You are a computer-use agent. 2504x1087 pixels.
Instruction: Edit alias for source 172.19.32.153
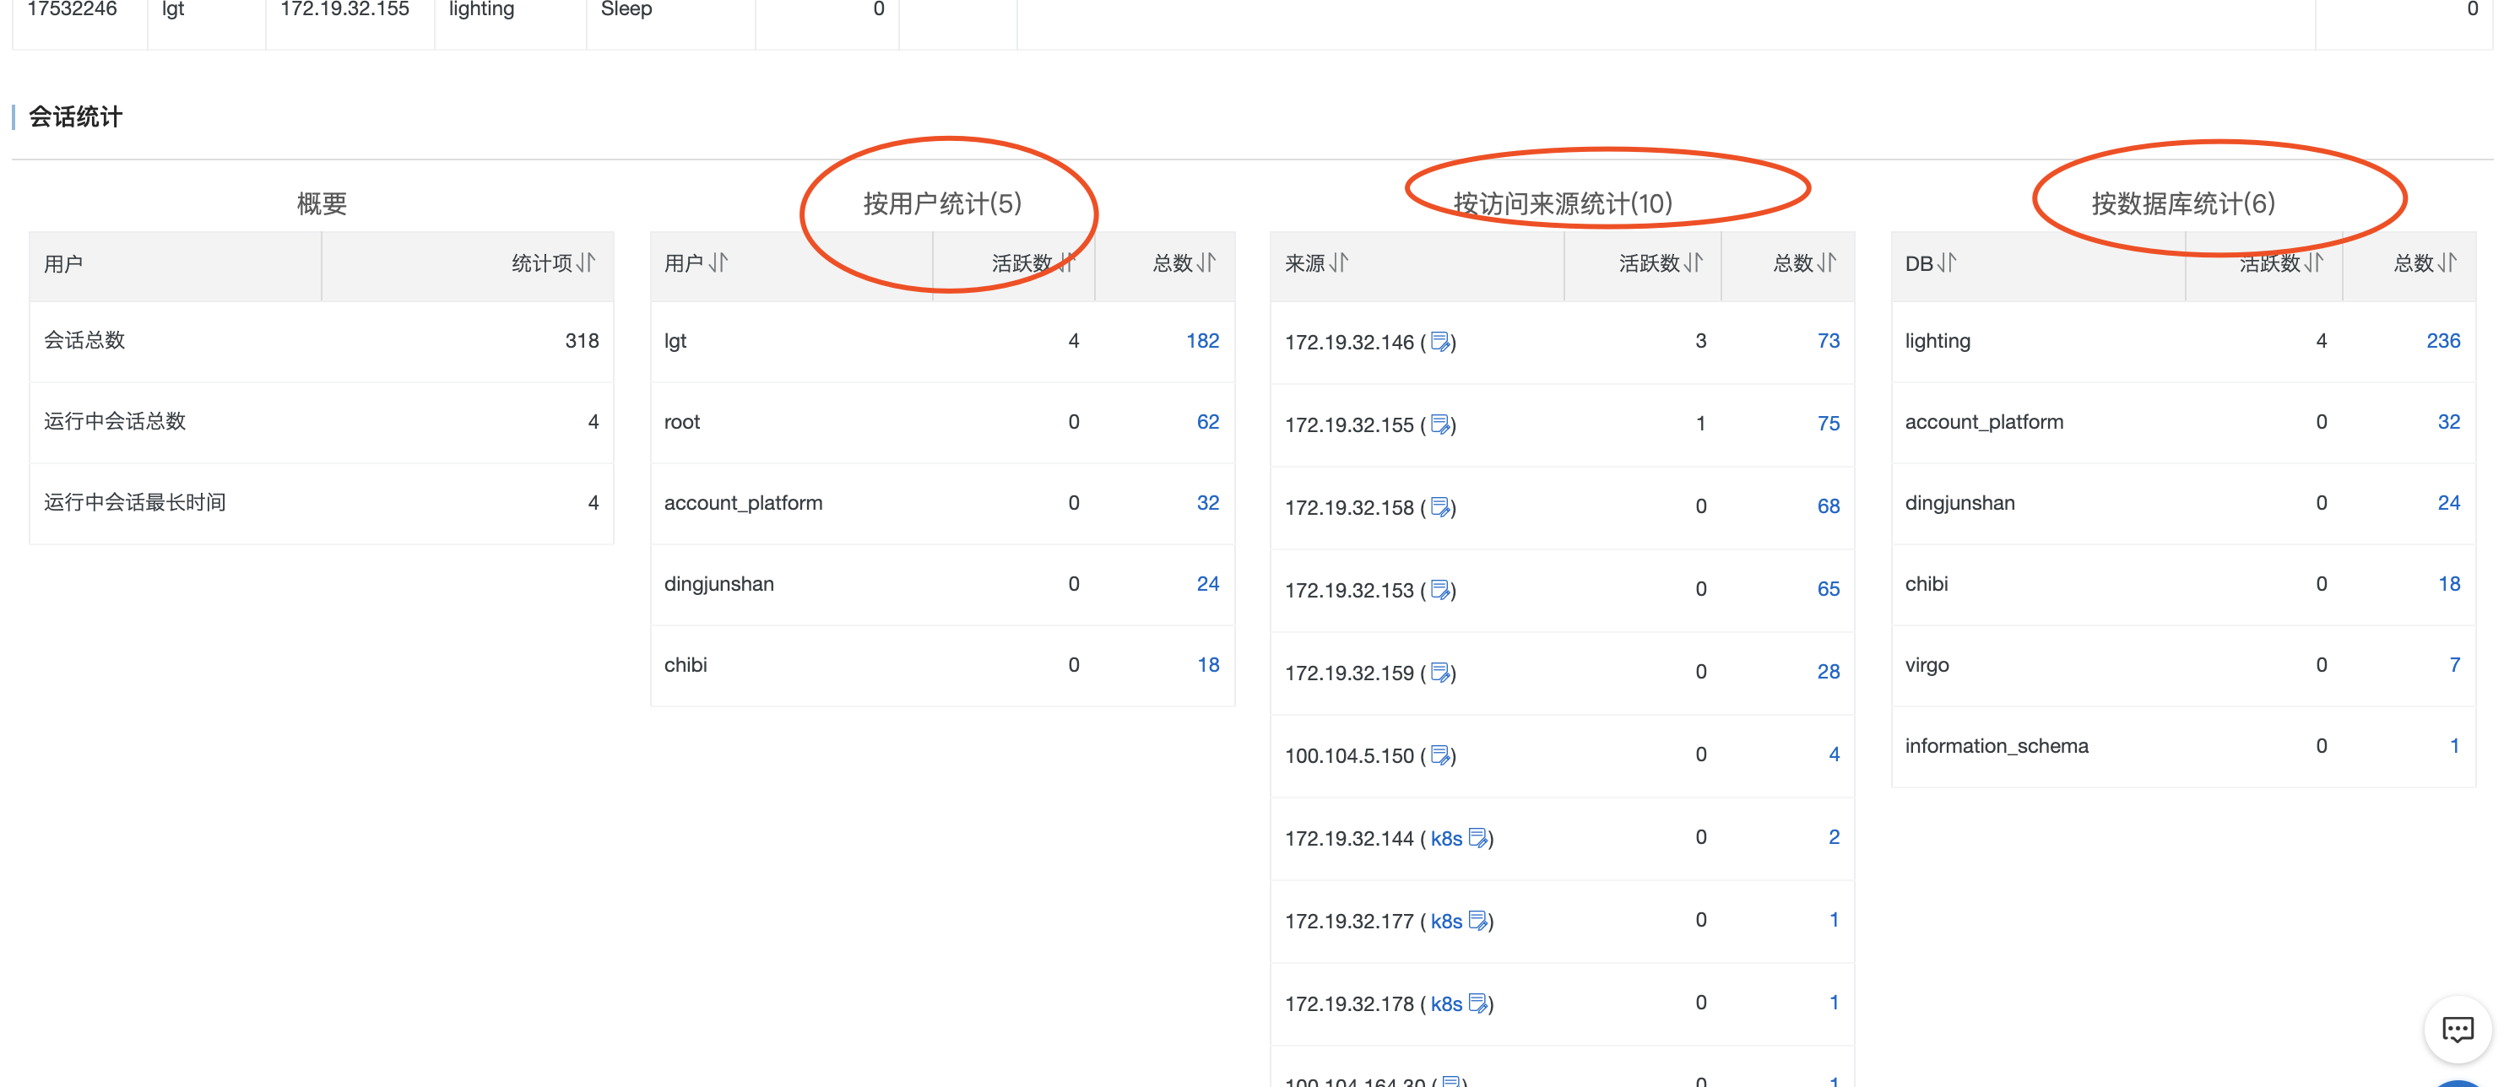point(1440,590)
